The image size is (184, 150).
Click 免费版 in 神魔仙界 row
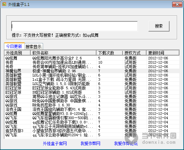click(x=130, y=71)
